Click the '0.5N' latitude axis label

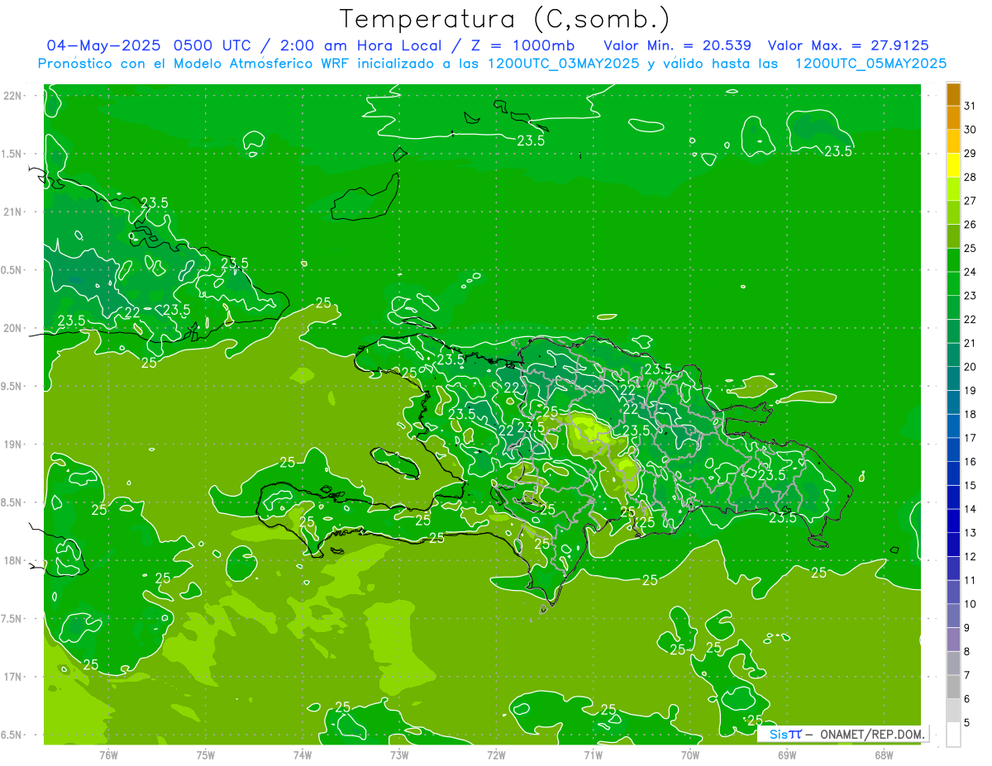point(12,270)
